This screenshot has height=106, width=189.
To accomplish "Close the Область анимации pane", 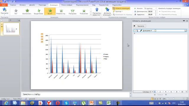I will pos(187,21).
